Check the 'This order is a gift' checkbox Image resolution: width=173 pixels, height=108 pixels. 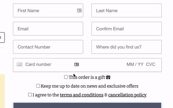point(66,77)
